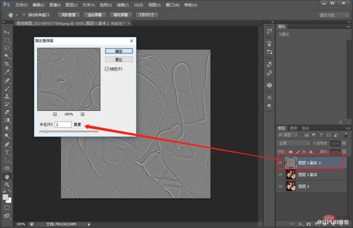353x228 pixels.
Task: Click the 复位 button
Action: (x=119, y=59)
